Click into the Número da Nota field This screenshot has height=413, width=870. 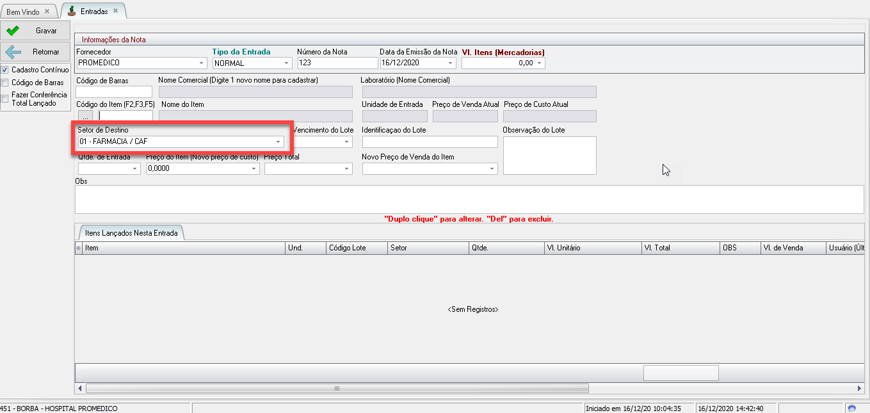[337, 63]
